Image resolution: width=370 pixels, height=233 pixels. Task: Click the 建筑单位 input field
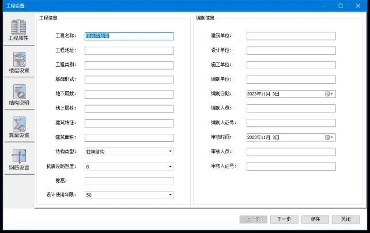pyautogui.click(x=290, y=36)
